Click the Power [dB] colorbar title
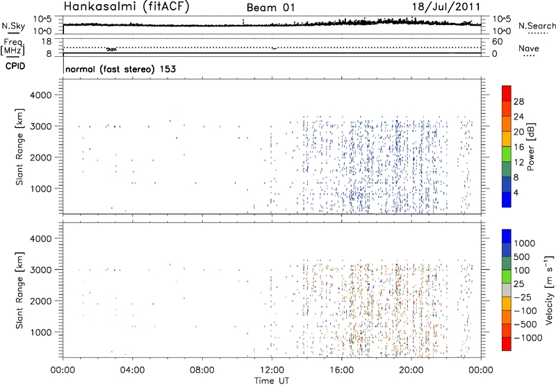This screenshot has width=556, height=385. [x=530, y=147]
